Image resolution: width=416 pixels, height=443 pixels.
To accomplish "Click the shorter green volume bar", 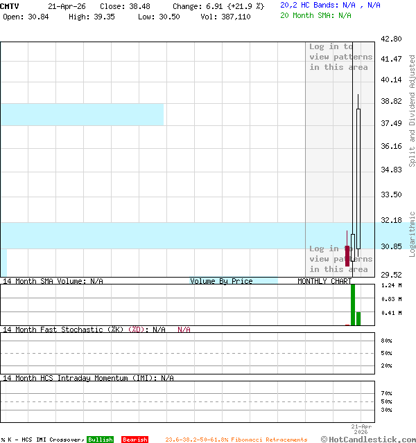I will click(x=358, y=318).
